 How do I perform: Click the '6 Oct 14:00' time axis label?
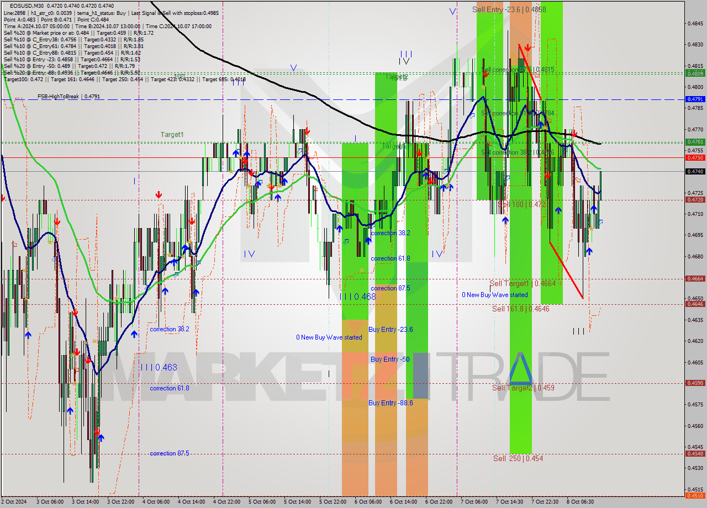(403, 502)
